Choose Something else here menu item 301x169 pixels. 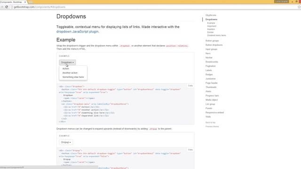pyautogui.click(x=73, y=77)
